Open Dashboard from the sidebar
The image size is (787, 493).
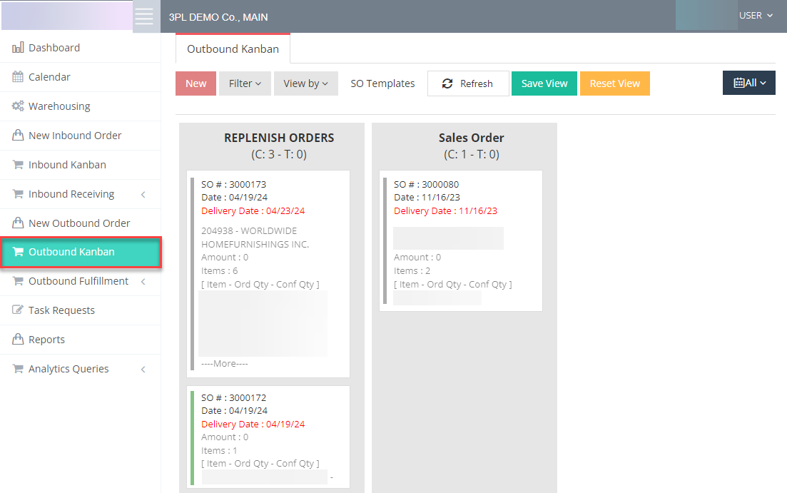[x=54, y=48]
